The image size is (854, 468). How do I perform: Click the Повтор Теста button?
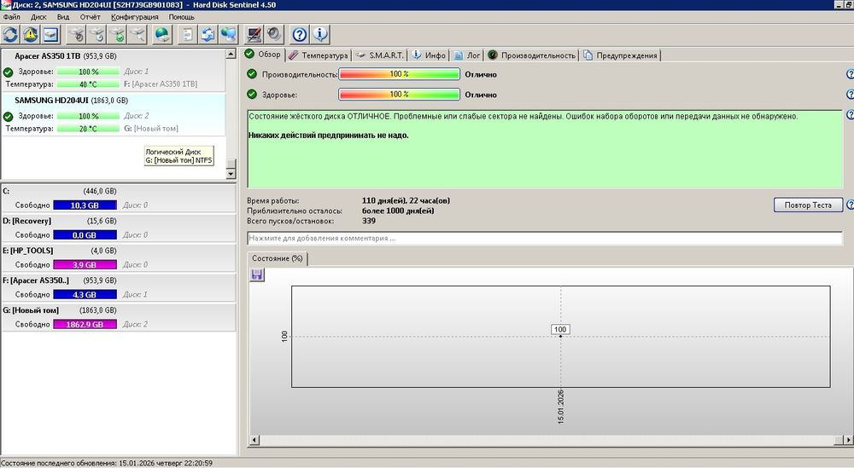[808, 205]
